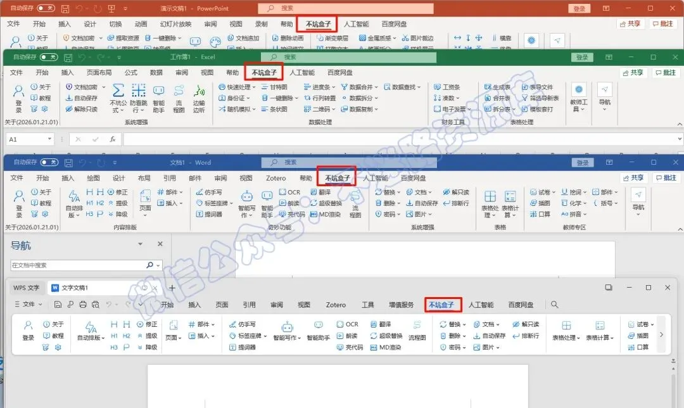Screen dimensions: 684x408
Task: Click 搜索 box in Word title bar
Action: [348, 162]
